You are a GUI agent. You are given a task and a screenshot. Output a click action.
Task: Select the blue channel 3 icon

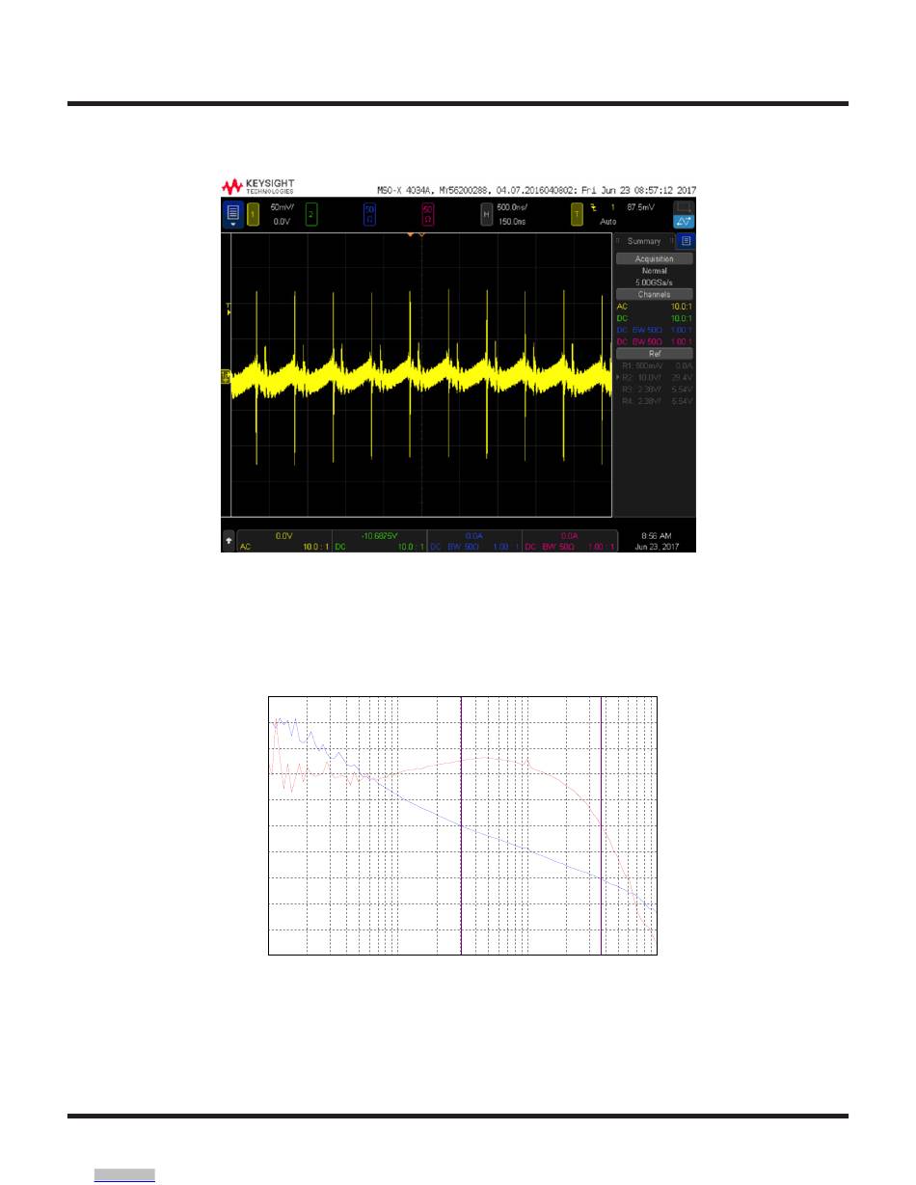coord(369,214)
